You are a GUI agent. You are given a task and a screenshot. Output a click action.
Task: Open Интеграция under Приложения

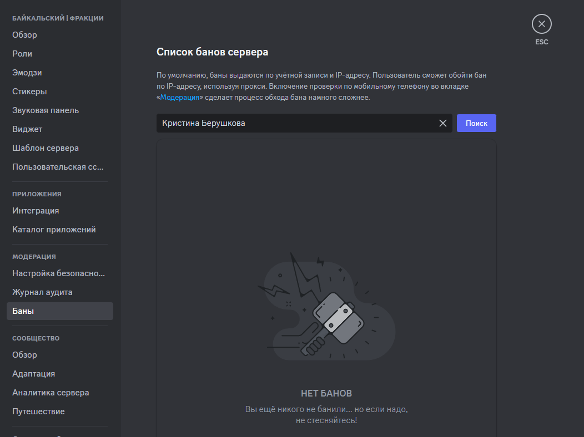pos(36,211)
